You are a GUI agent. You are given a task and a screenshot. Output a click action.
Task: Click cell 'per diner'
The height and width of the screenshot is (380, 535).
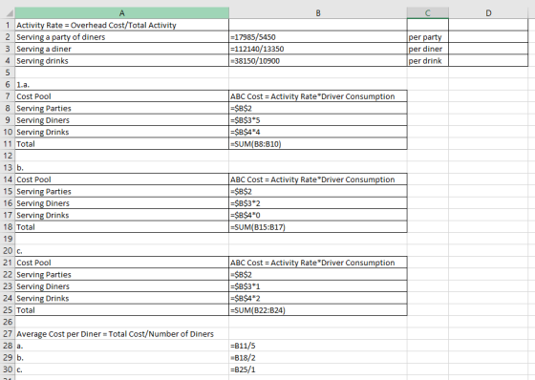428,49
